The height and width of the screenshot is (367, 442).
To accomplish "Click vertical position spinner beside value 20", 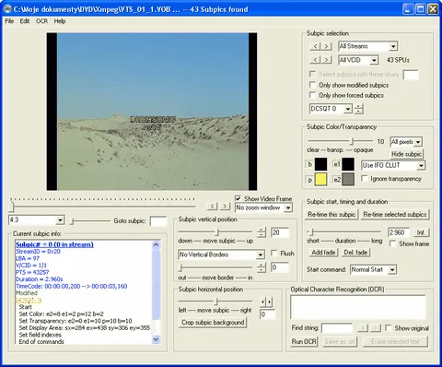I will 262,232.
